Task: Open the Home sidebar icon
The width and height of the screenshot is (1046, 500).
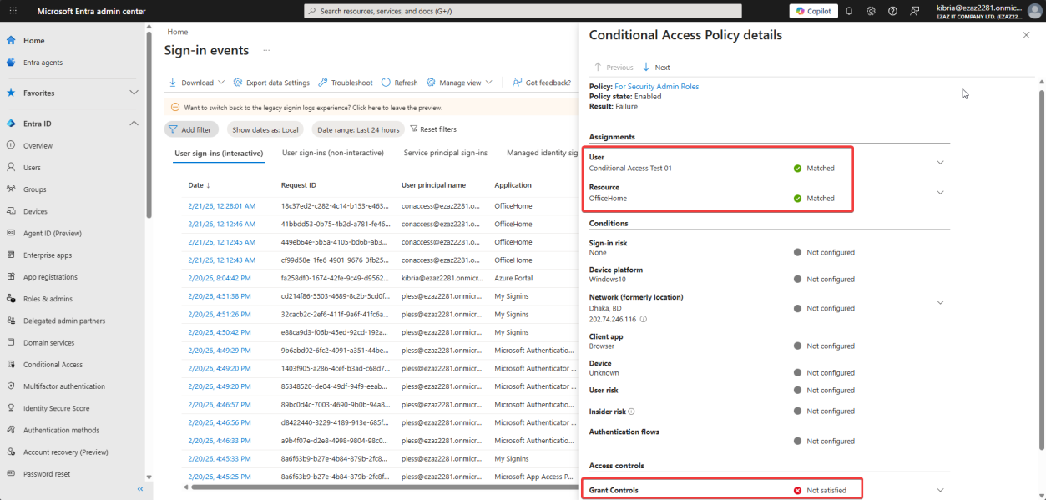Action: 11,40
